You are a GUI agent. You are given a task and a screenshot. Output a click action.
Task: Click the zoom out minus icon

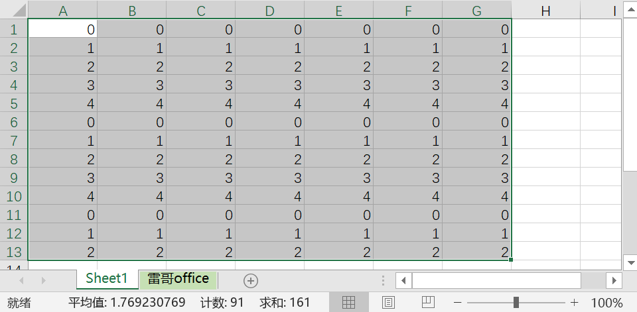[457, 303]
